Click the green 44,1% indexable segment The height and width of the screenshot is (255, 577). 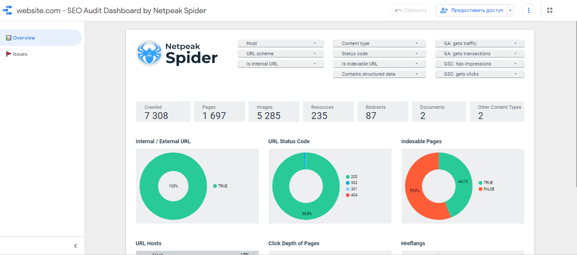[464, 182]
